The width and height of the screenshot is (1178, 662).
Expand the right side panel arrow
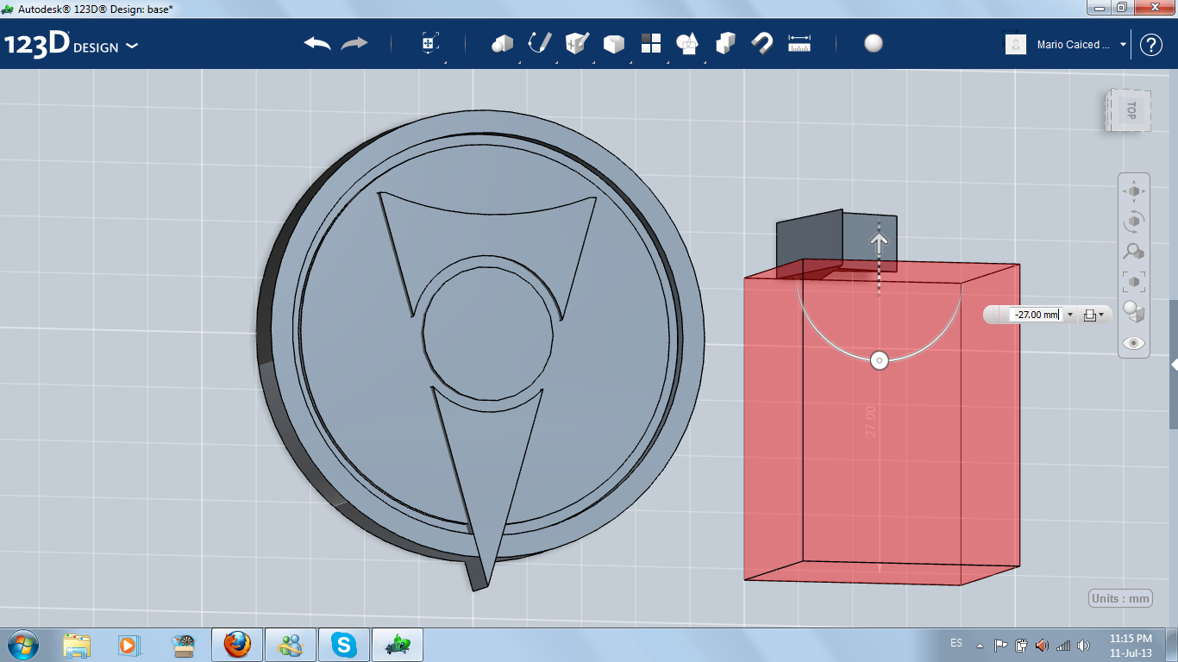pyautogui.click(x=1174, y=365)
